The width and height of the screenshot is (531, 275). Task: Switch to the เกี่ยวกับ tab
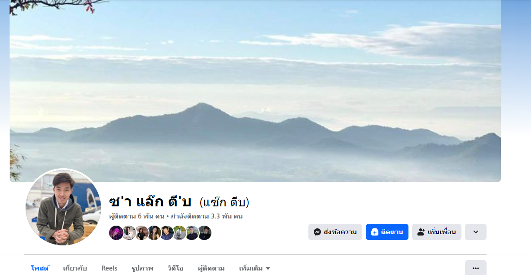tap(75, 268)
